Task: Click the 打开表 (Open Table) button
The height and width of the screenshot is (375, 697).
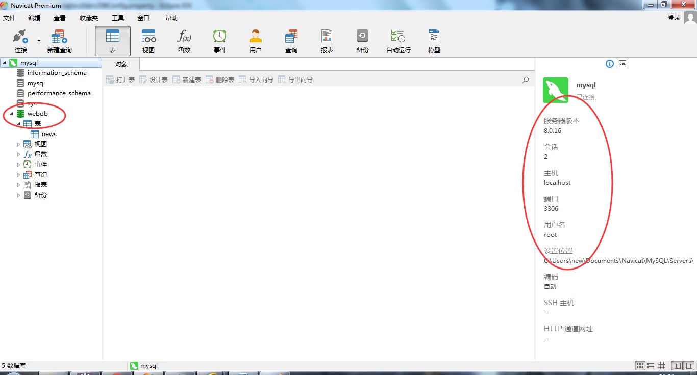Action: [x=120, y=79]
